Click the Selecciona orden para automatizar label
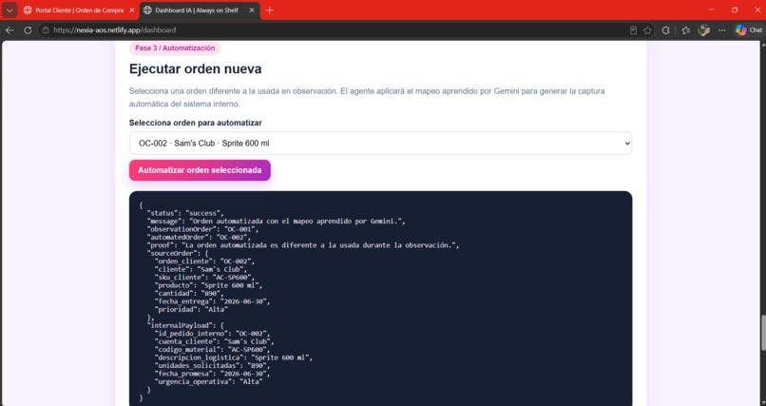 196,123
